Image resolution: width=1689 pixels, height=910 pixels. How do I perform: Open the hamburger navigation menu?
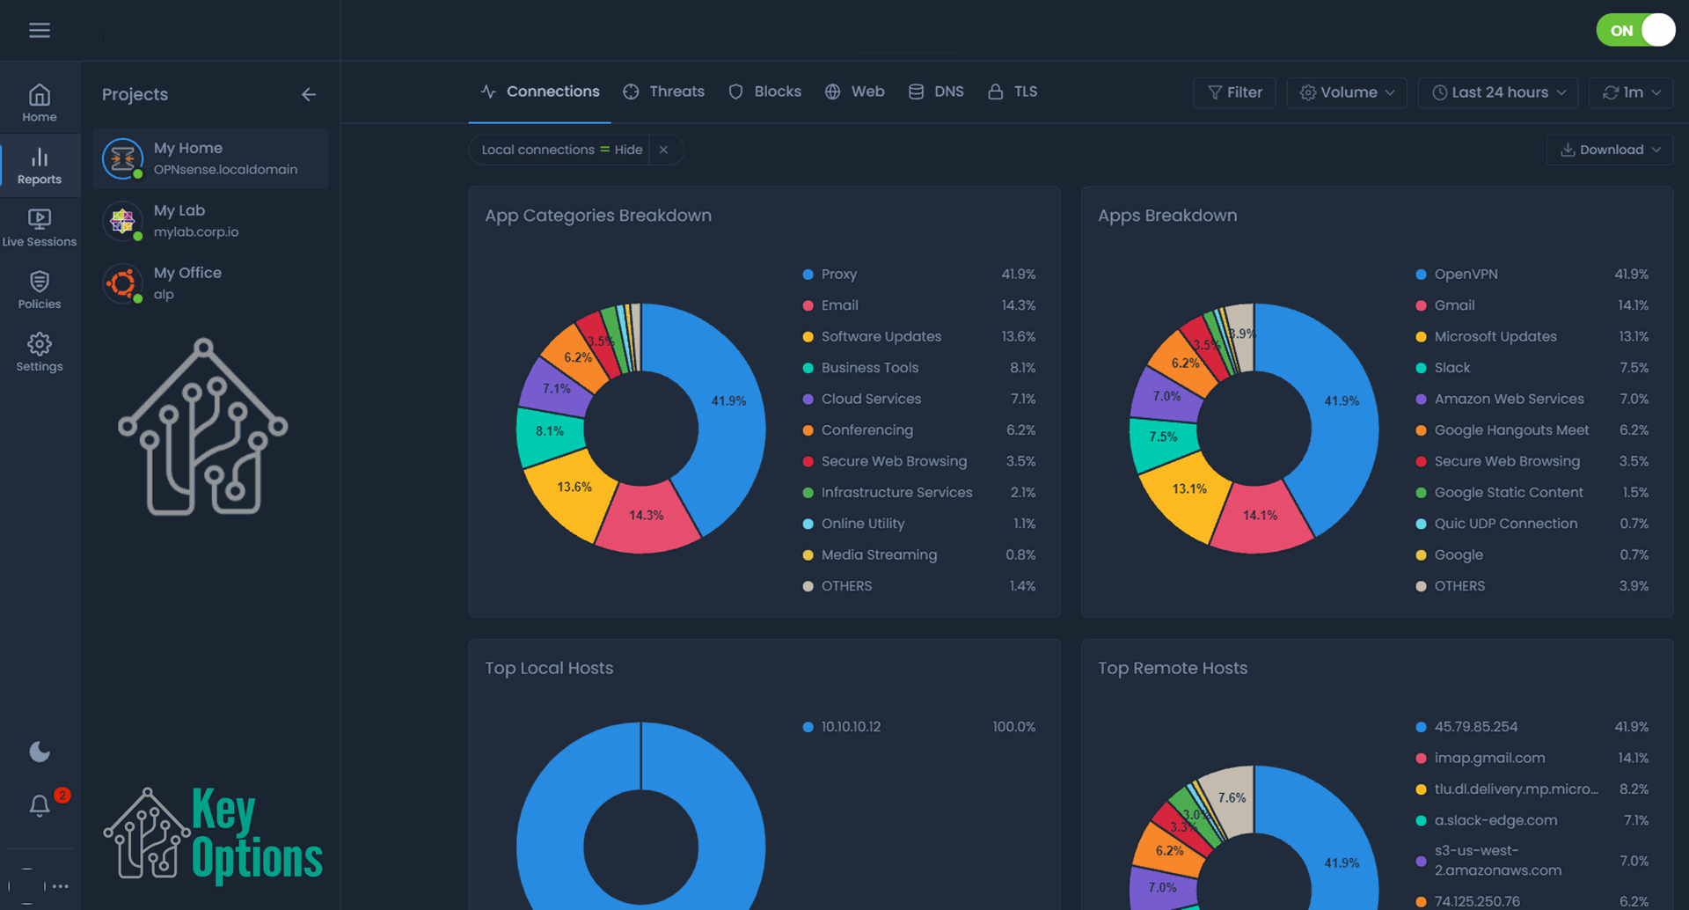click(x=40, y=29)
